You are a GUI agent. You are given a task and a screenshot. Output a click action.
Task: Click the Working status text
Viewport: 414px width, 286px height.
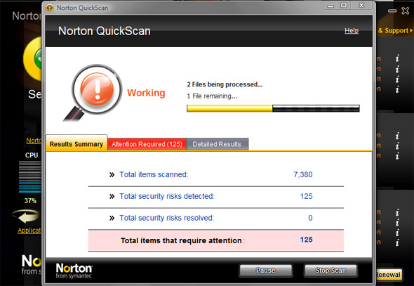[146, 93]
